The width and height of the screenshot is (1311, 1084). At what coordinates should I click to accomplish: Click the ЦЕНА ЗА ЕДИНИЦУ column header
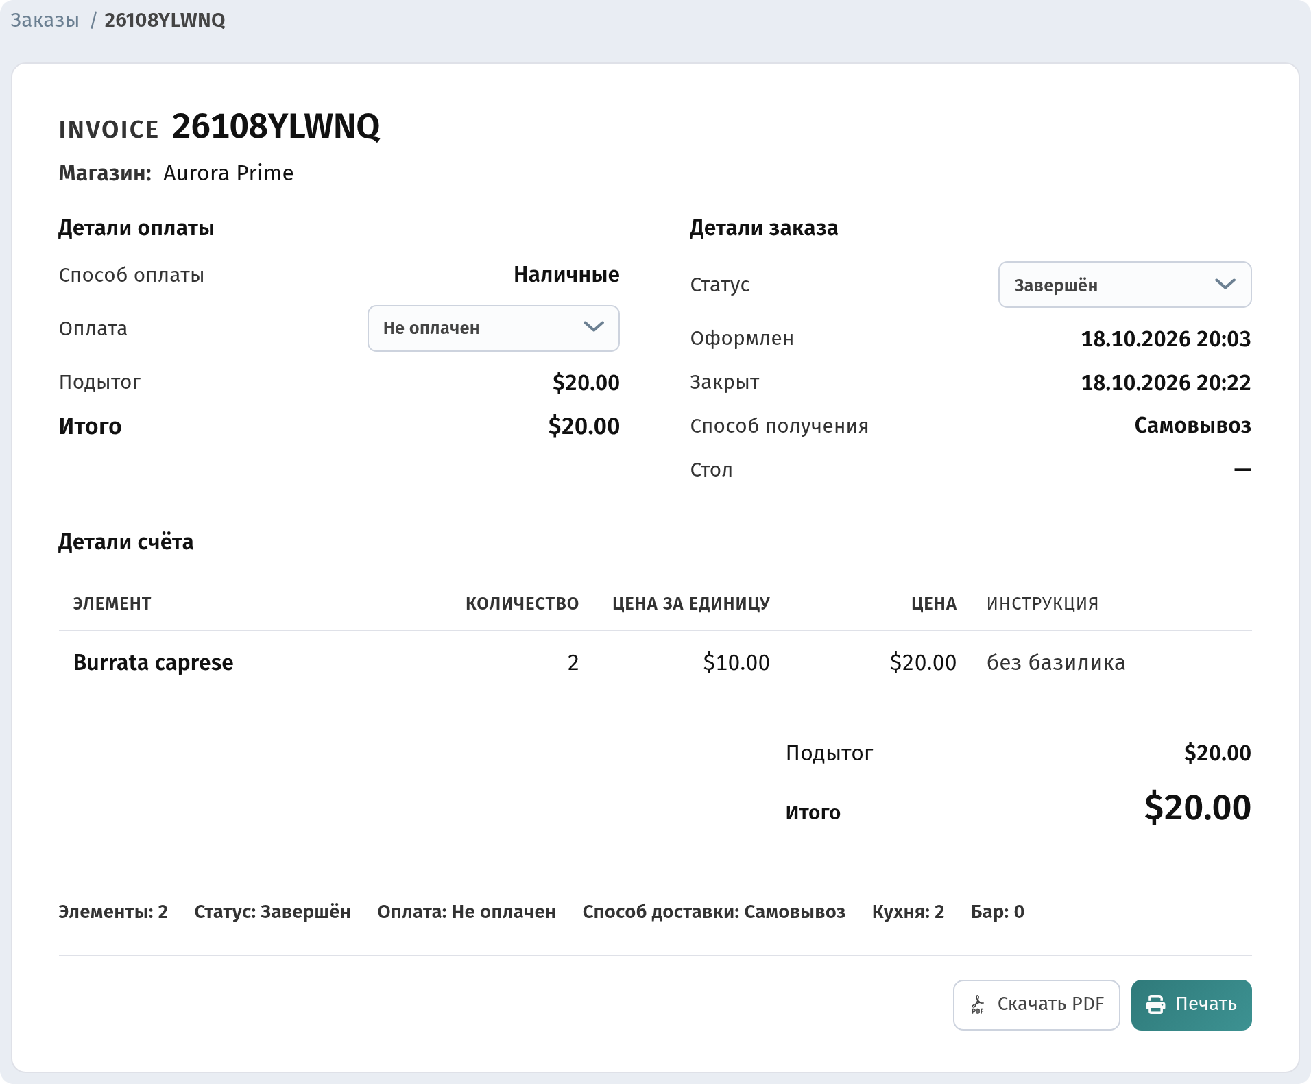point(691,604)
